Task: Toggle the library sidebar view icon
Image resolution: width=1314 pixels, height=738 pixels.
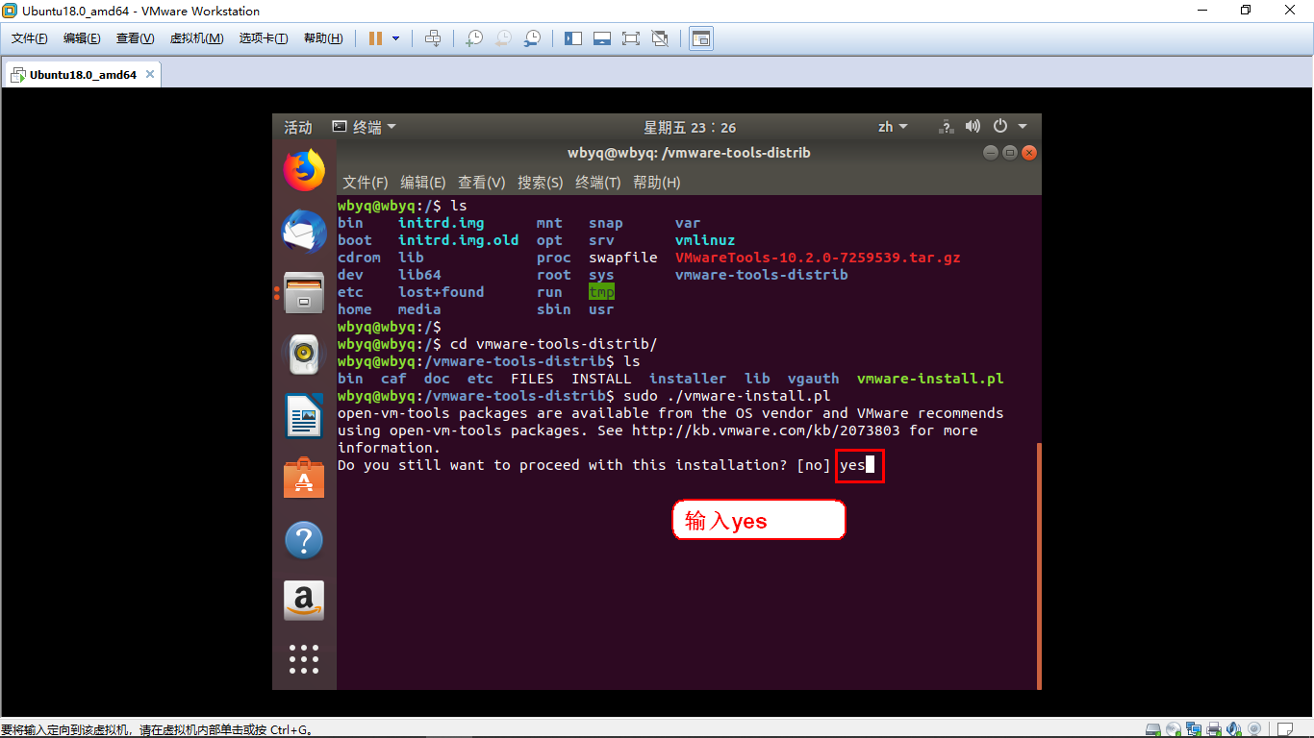Action: (x=573, y=38)
